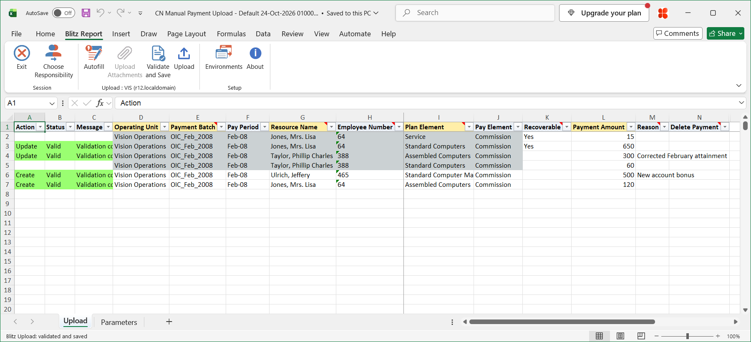Select cell containing 'Ulrich, Jeffery'

302,175
